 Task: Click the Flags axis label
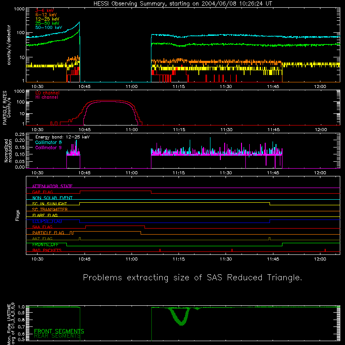(x=18, y=215)
